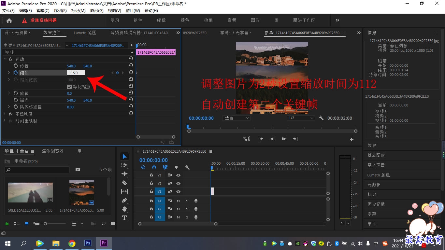445x250 pixels.
Task: Open the 基本图形 panel
Action: tap(376, 155)
